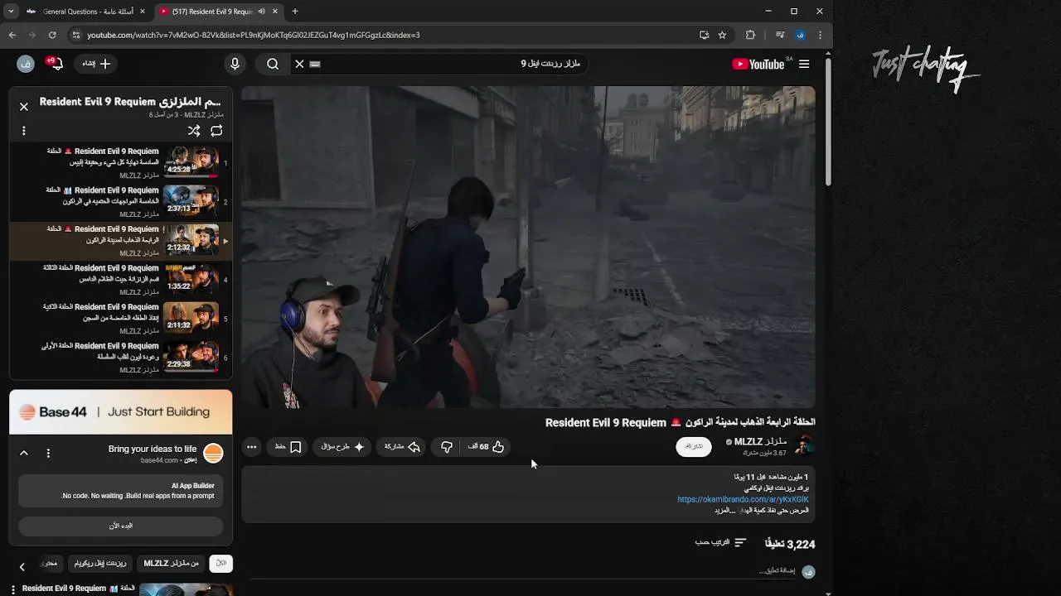Subscribe to the MLZLZ channel
1061x596 pixels.
pos(694,447)
